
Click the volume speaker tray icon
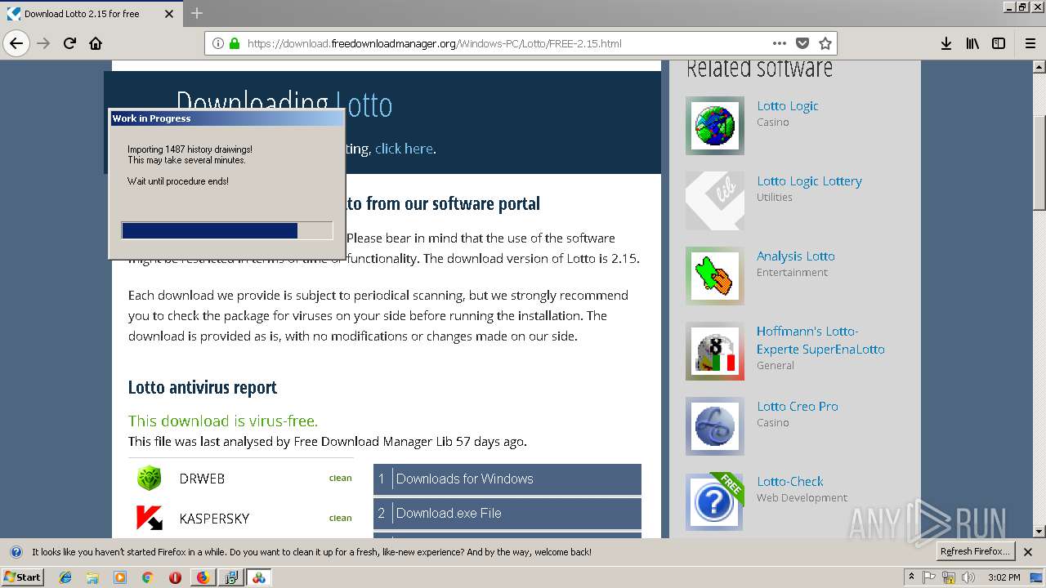968,577
